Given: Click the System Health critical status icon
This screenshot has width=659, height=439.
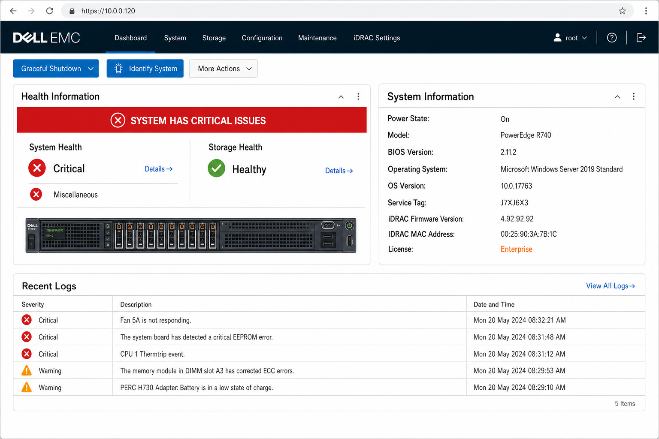Looking at the screenshot, I should coord(37,168).
